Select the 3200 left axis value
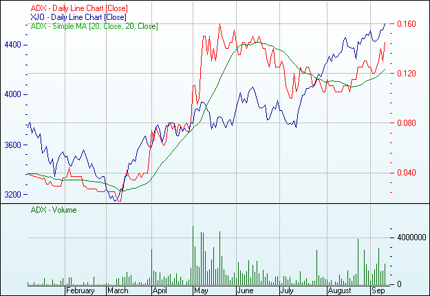Viewport: 430px width, 296px height. (12, 195)
